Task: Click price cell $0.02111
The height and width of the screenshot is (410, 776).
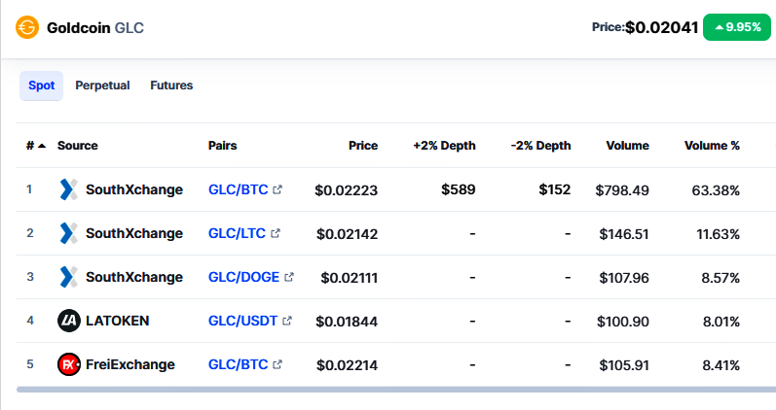Action: (349, 278)
